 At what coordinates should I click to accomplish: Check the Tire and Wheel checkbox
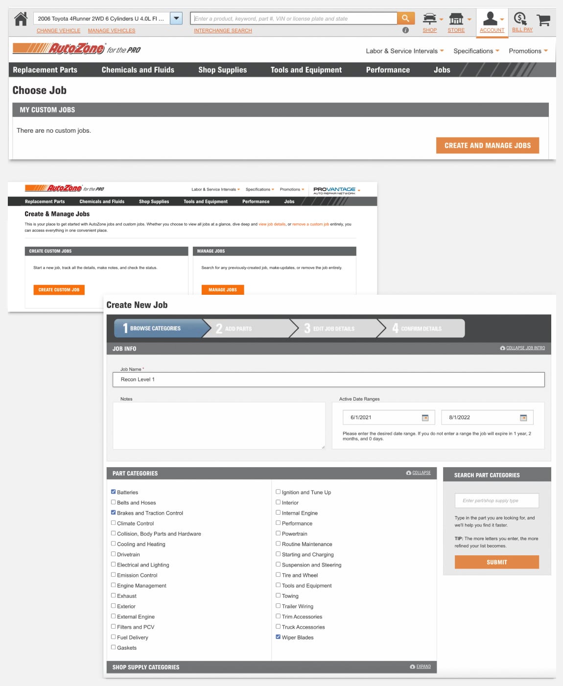[x=278, y=575]
